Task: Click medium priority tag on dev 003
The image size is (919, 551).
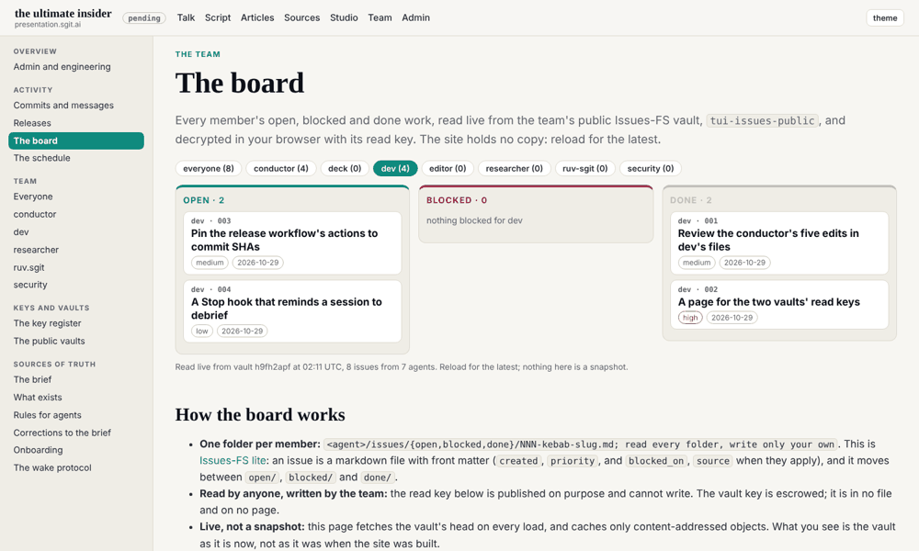Action: [210, 263]
